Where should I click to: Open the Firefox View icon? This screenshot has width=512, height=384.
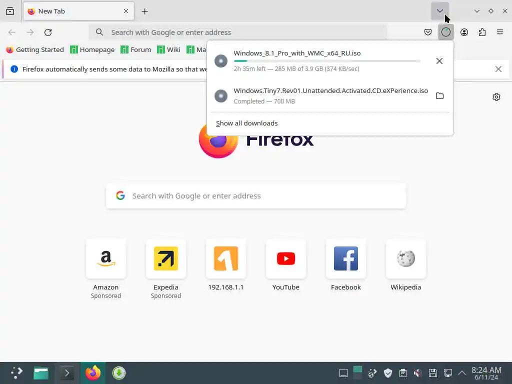coord(10,11)
